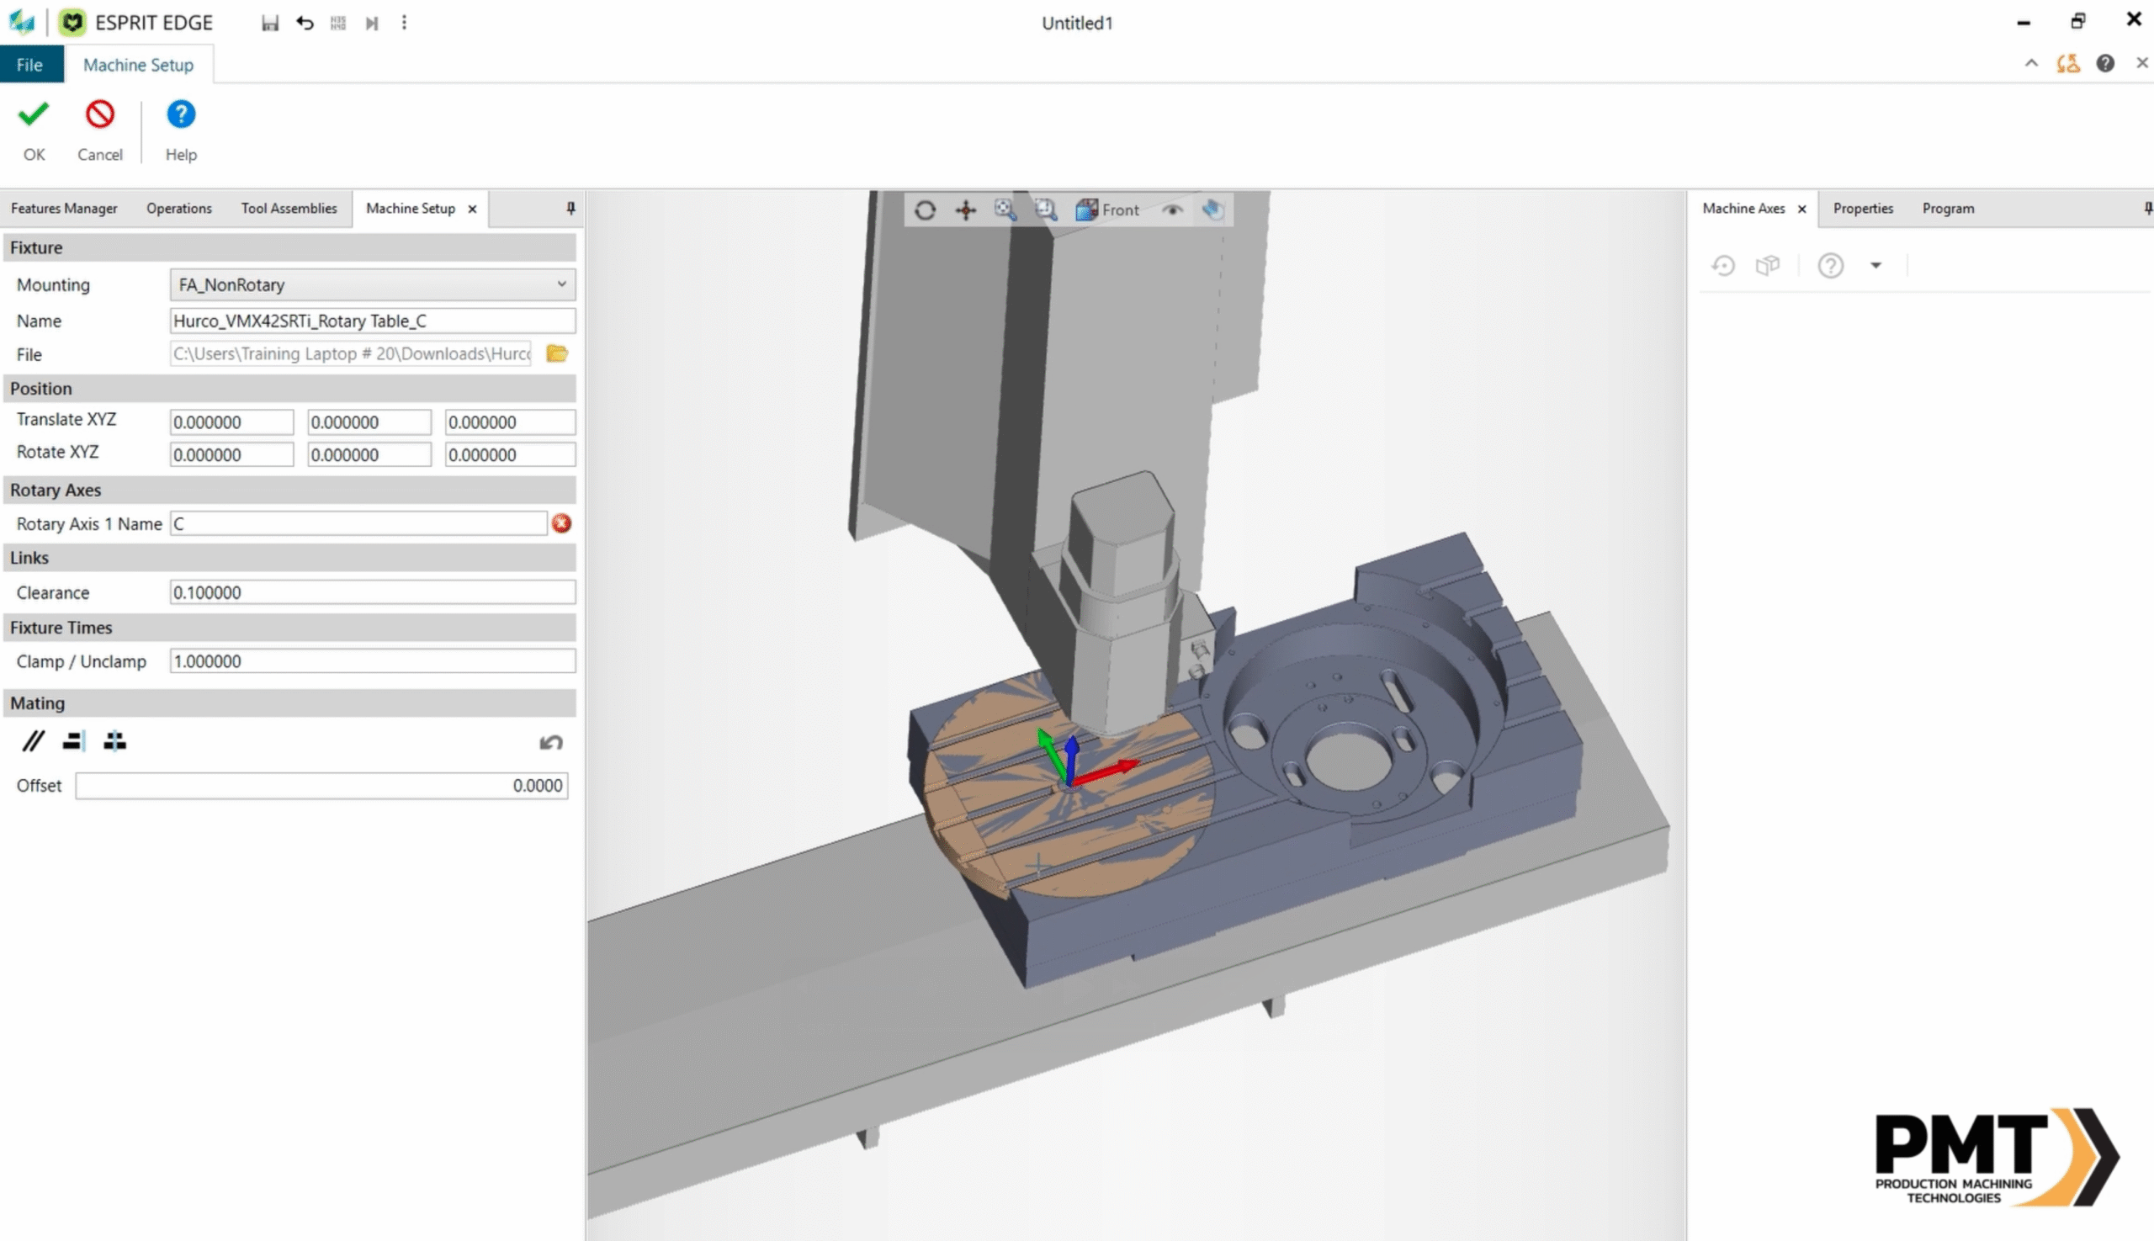Click the green ESPRIT EDGE app icon
The height and width of the screenshot is (1241, 2154).
(72, 22)
